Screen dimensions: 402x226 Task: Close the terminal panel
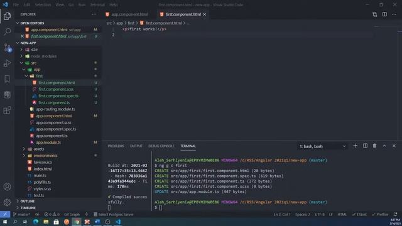[394, 146]
